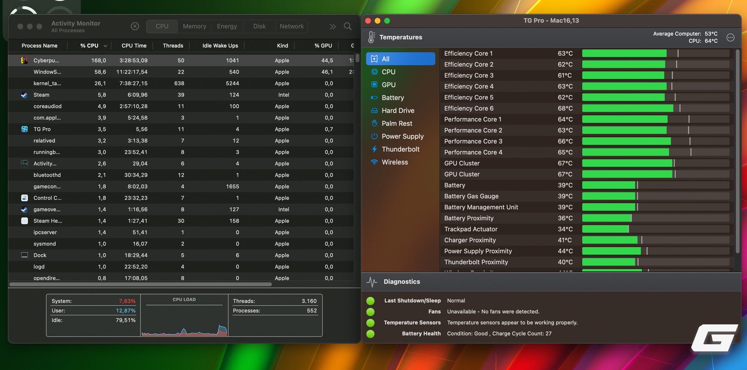The width and height of the screenshot is (747, 370).
Task: Switch to the Memory tab
Action: point(195,26)
